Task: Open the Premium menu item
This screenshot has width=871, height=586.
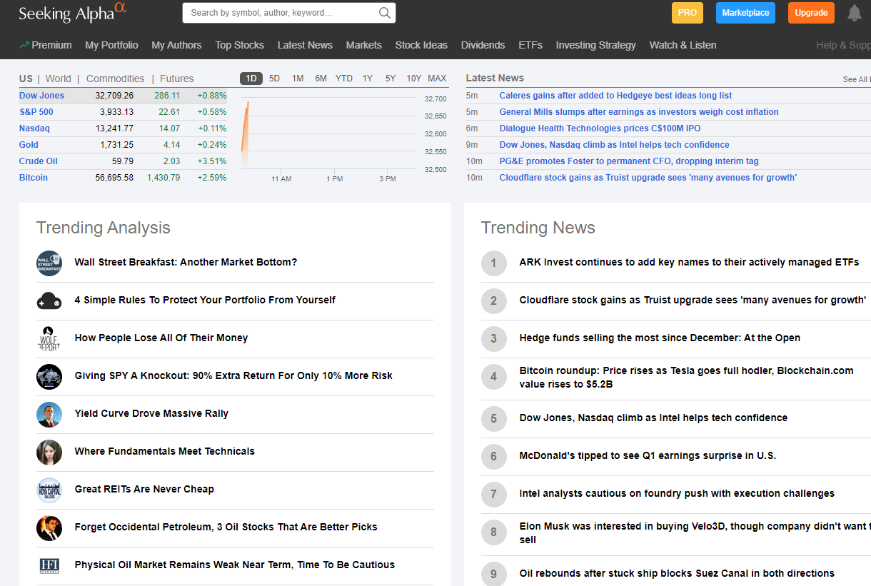Action: tap(46, 45)
